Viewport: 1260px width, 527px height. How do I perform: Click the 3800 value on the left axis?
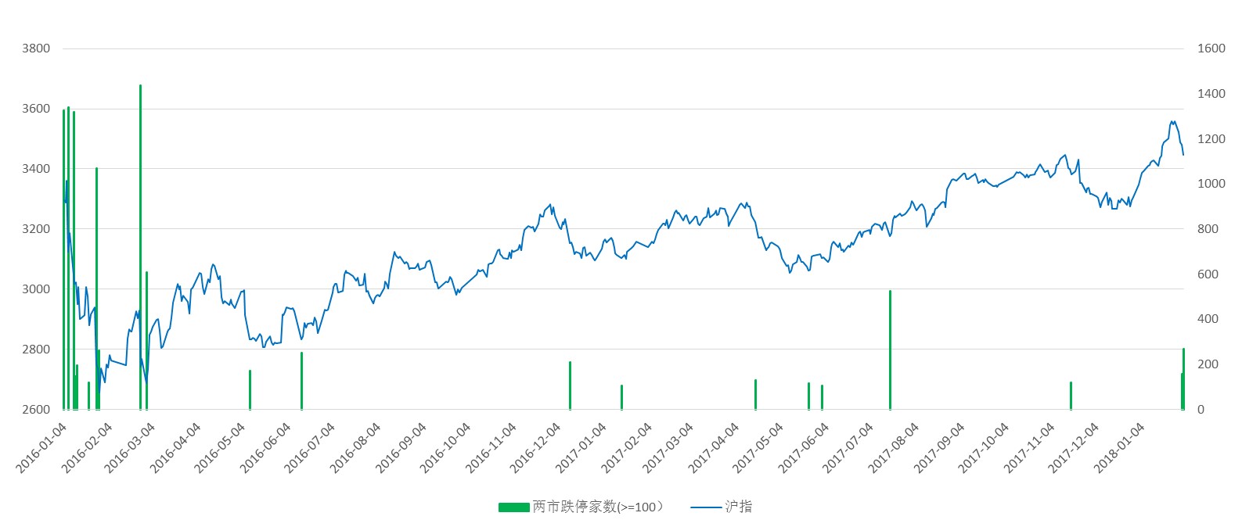(36, 48)
